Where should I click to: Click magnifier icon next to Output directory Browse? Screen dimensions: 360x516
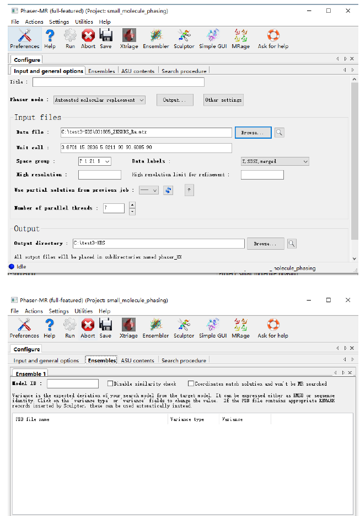pos(292,244)
